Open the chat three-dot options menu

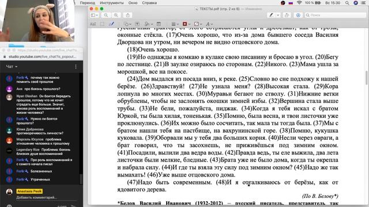point(76,67)
